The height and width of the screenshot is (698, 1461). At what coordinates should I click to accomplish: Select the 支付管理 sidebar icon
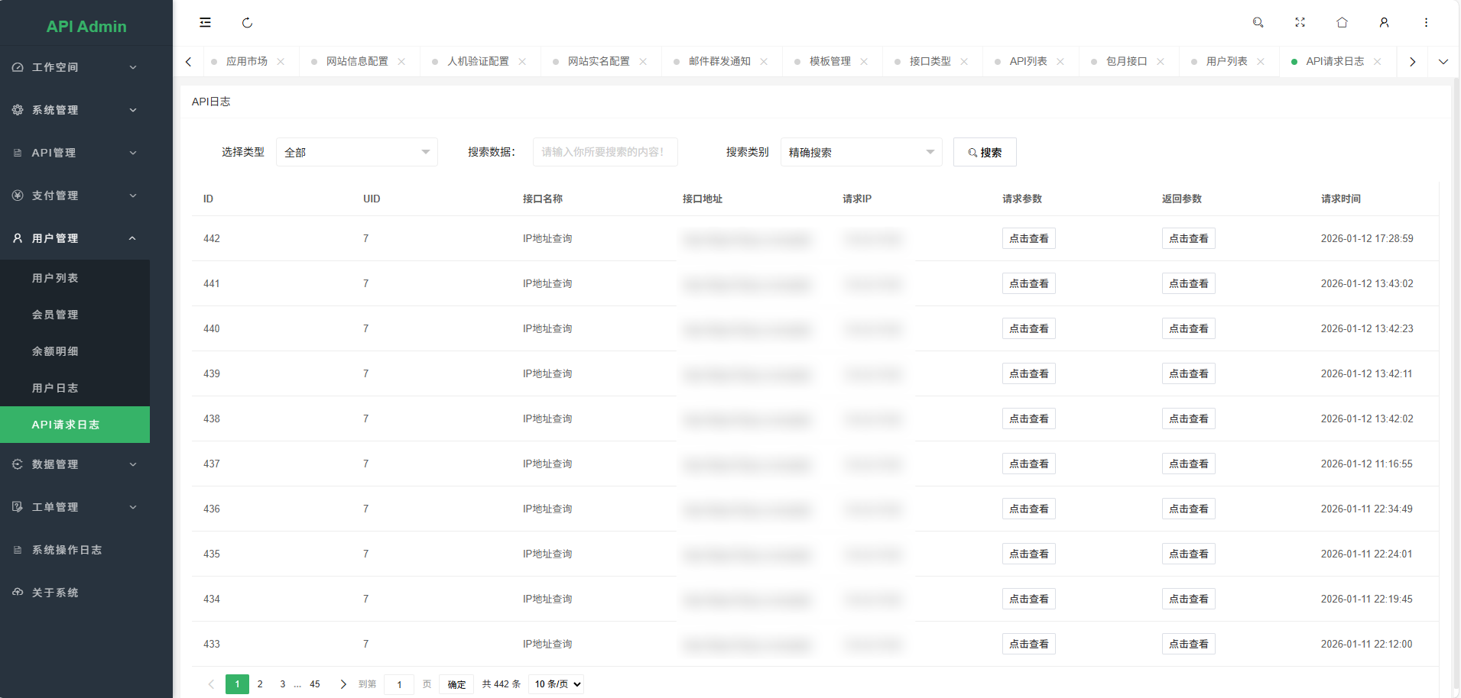click(x=17, y=195)
